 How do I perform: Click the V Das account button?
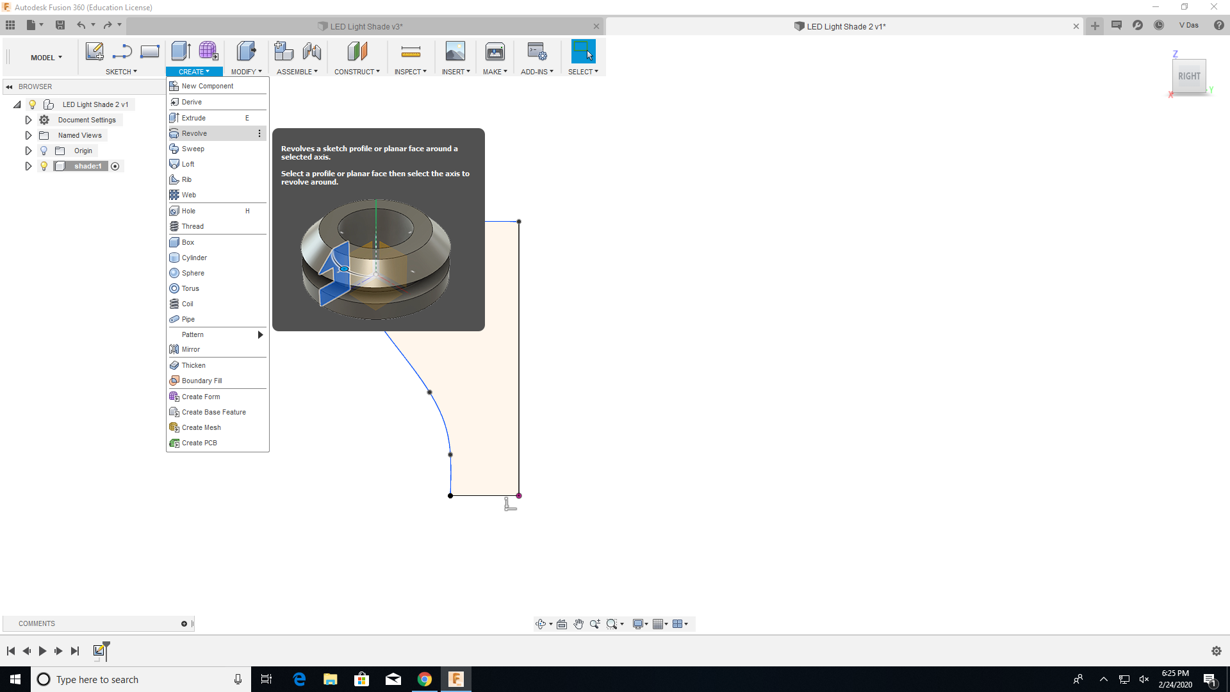pos(1188,25)
